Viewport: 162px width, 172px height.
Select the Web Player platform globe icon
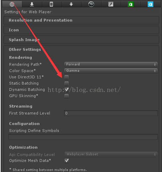pos(12,4)
